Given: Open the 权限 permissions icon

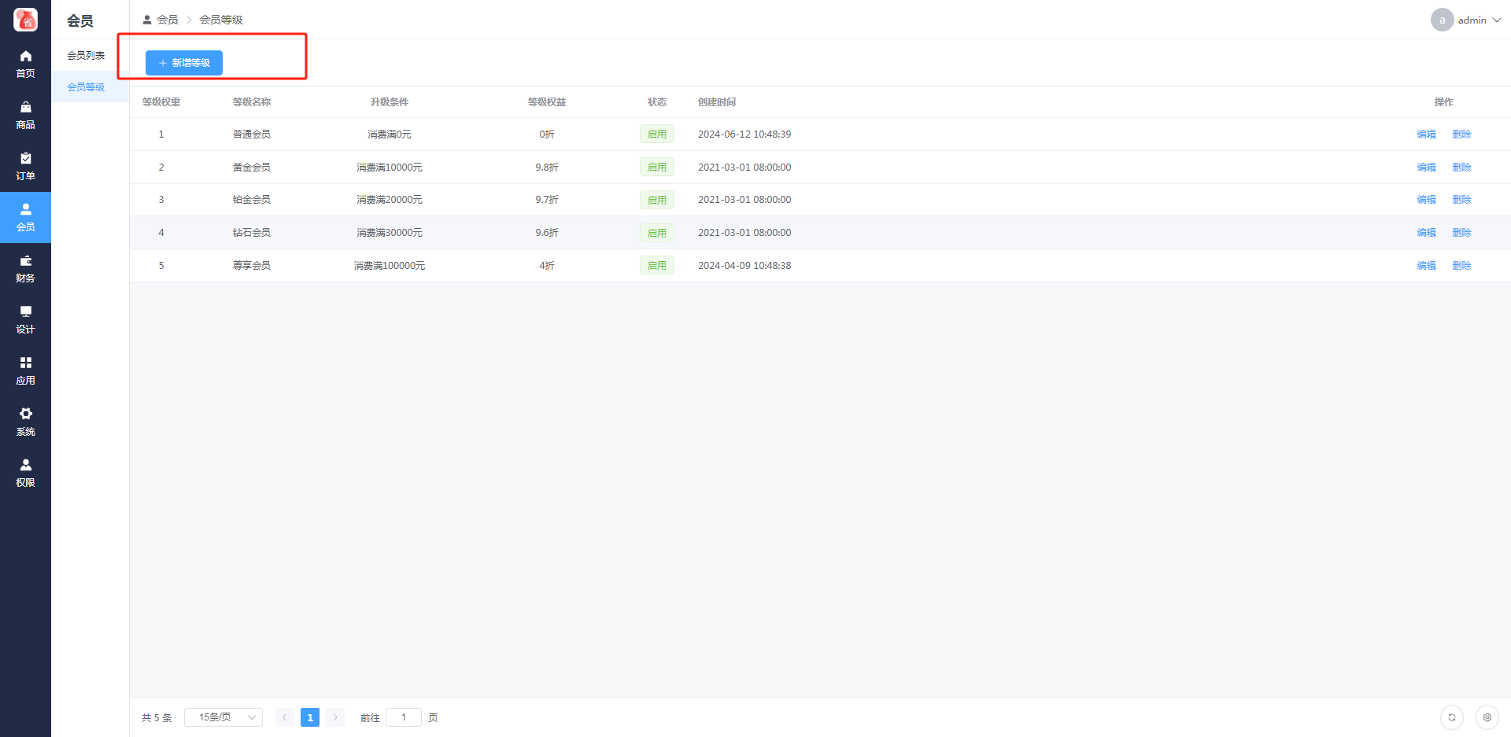Looking at the screenshot, I should [x=25, y=466].
